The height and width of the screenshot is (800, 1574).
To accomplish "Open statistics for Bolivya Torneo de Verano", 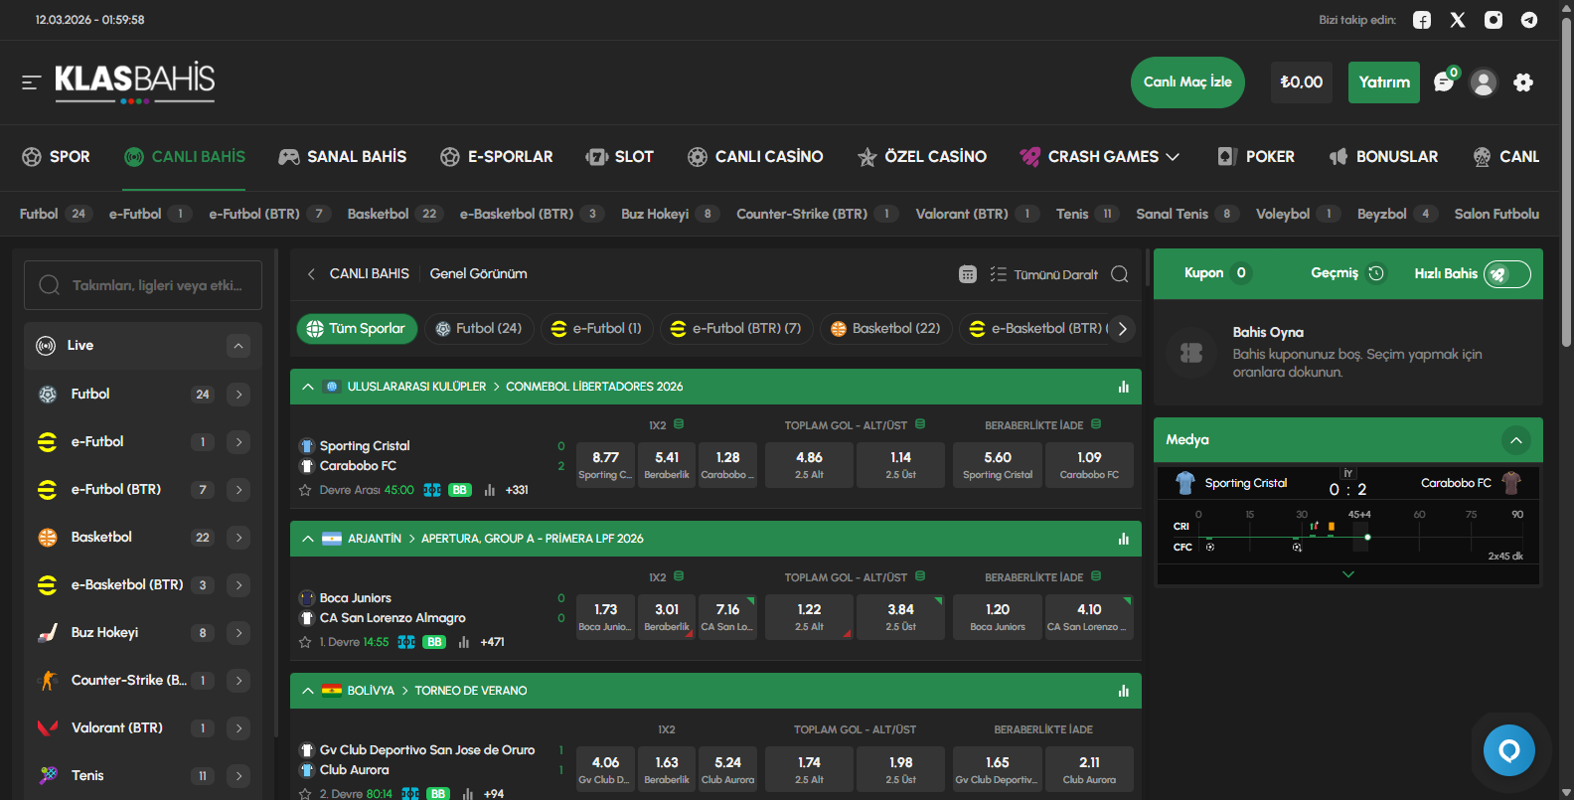I will click(1124, 691).
